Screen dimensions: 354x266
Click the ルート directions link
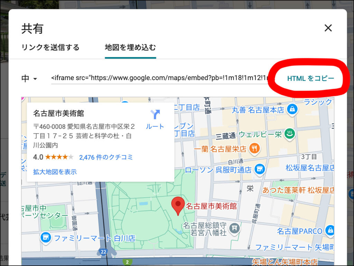[155, 126]
